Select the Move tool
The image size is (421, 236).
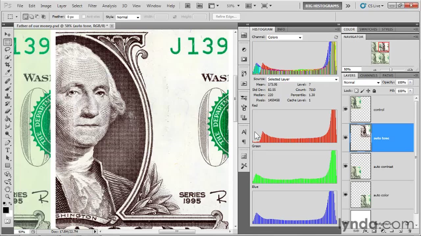pyautogui.click(x=8, y=34)
